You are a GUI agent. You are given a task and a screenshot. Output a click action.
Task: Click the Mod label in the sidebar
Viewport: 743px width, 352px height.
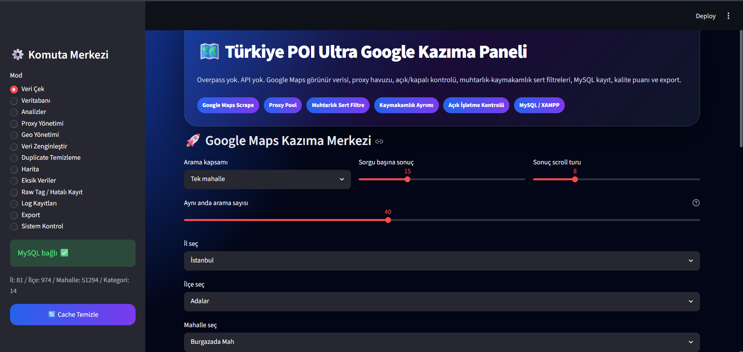pos(16,75)
